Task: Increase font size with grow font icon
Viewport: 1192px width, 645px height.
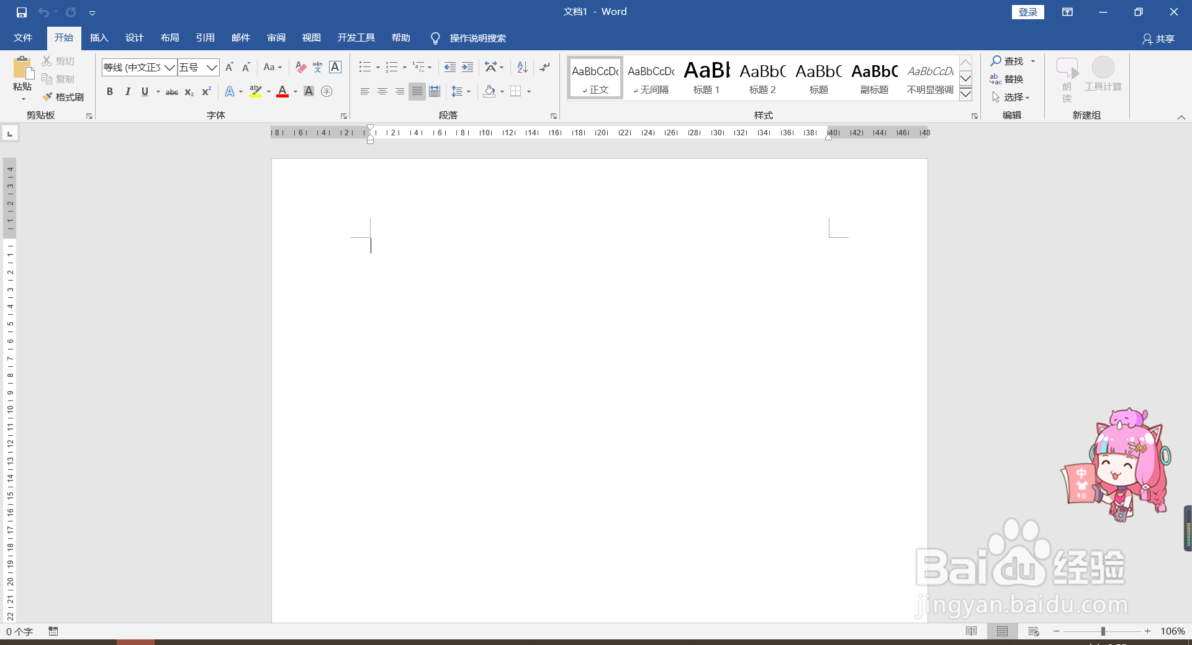Action: [229, 67]
